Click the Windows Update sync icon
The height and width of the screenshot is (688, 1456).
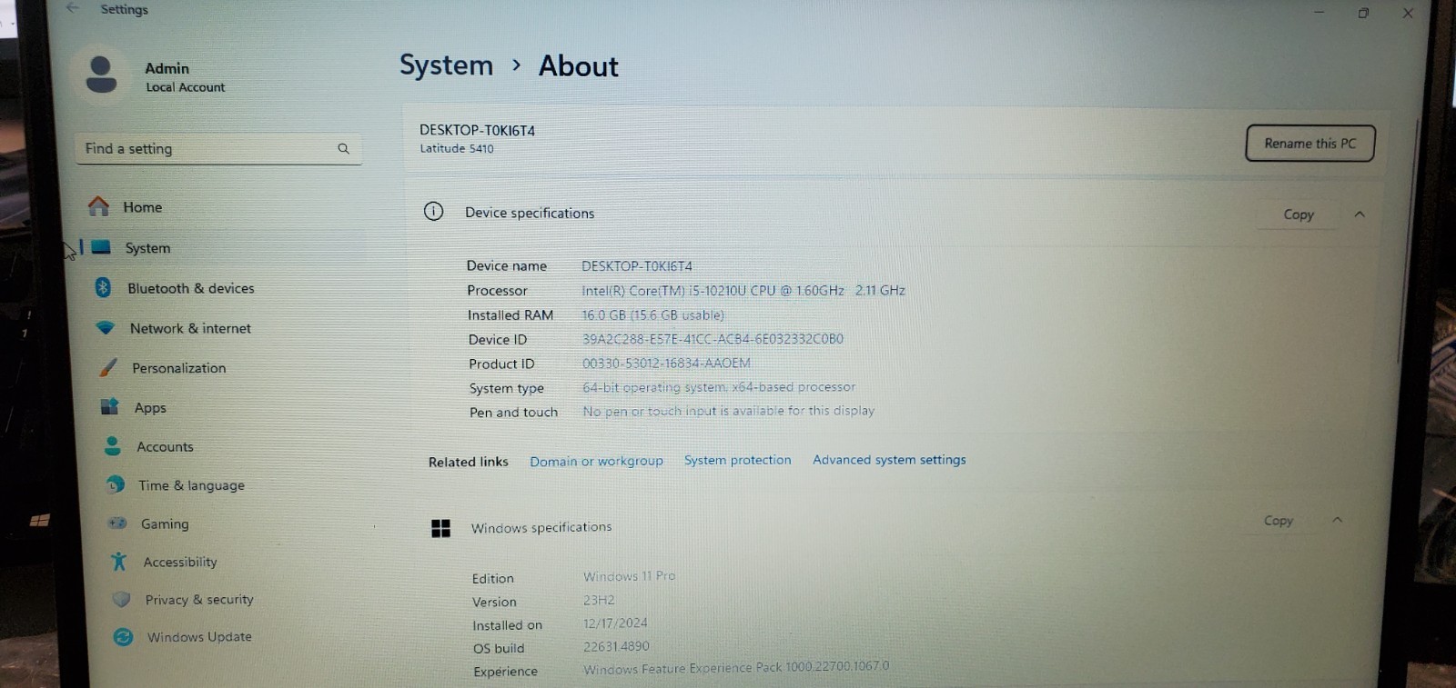[x=123, y=636]
